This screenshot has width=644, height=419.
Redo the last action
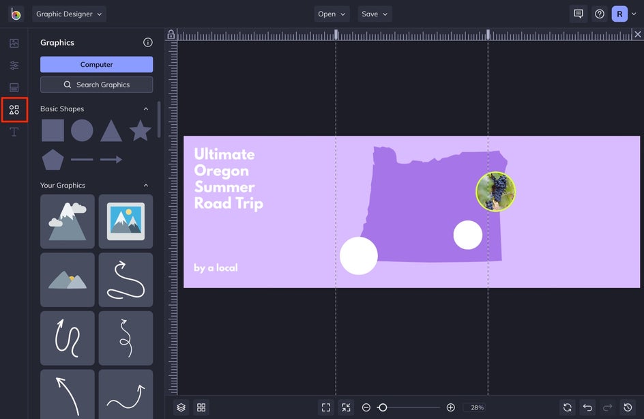(607, 407)
